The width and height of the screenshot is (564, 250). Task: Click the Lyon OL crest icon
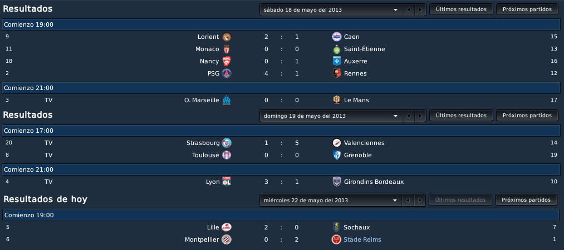pos(226,182)
